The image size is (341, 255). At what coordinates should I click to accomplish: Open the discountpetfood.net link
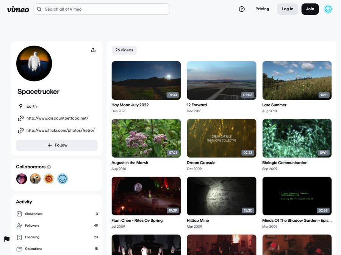click(57, 118)
